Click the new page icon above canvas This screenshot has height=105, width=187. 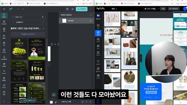[x=52, y=44]
